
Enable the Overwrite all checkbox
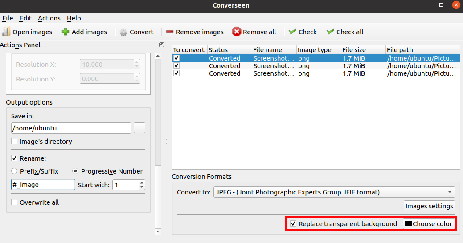click(x=14, y=202)
